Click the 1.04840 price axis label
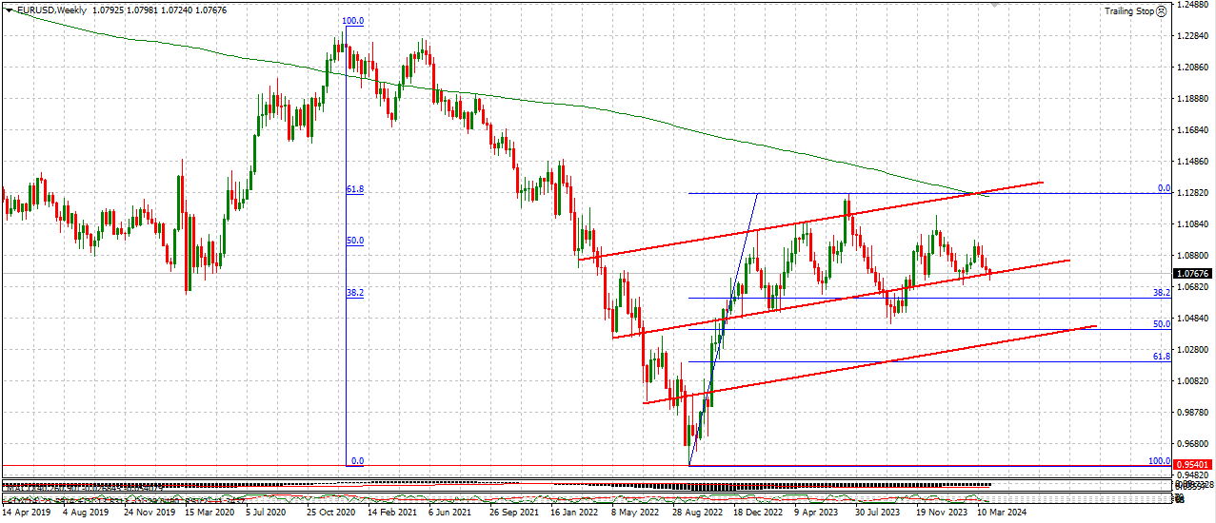 (x=1193, y=319)
